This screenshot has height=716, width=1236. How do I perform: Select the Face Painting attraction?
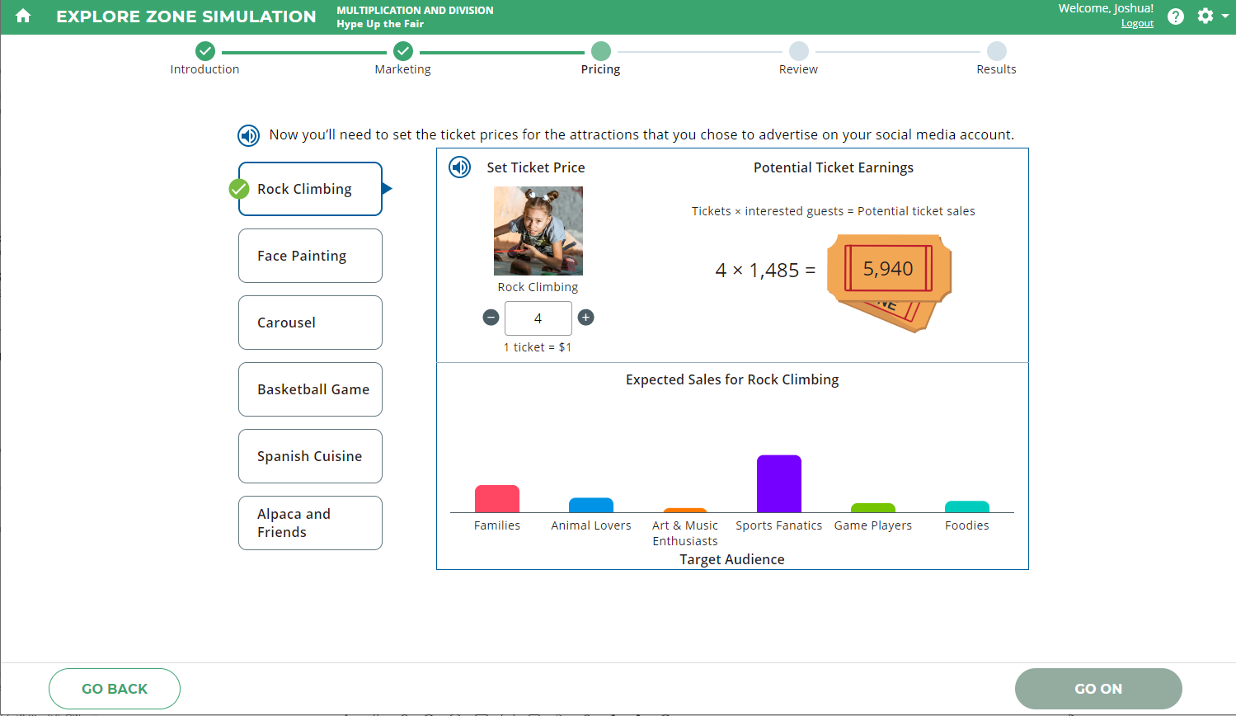pos(310,256)
